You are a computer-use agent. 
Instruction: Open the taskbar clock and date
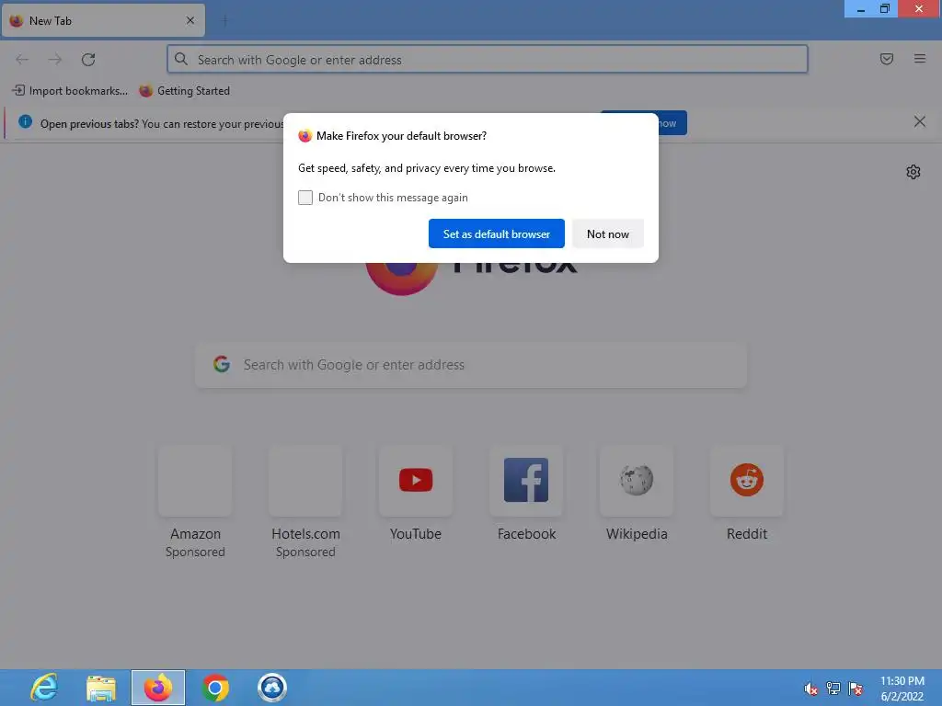(902, 688)
